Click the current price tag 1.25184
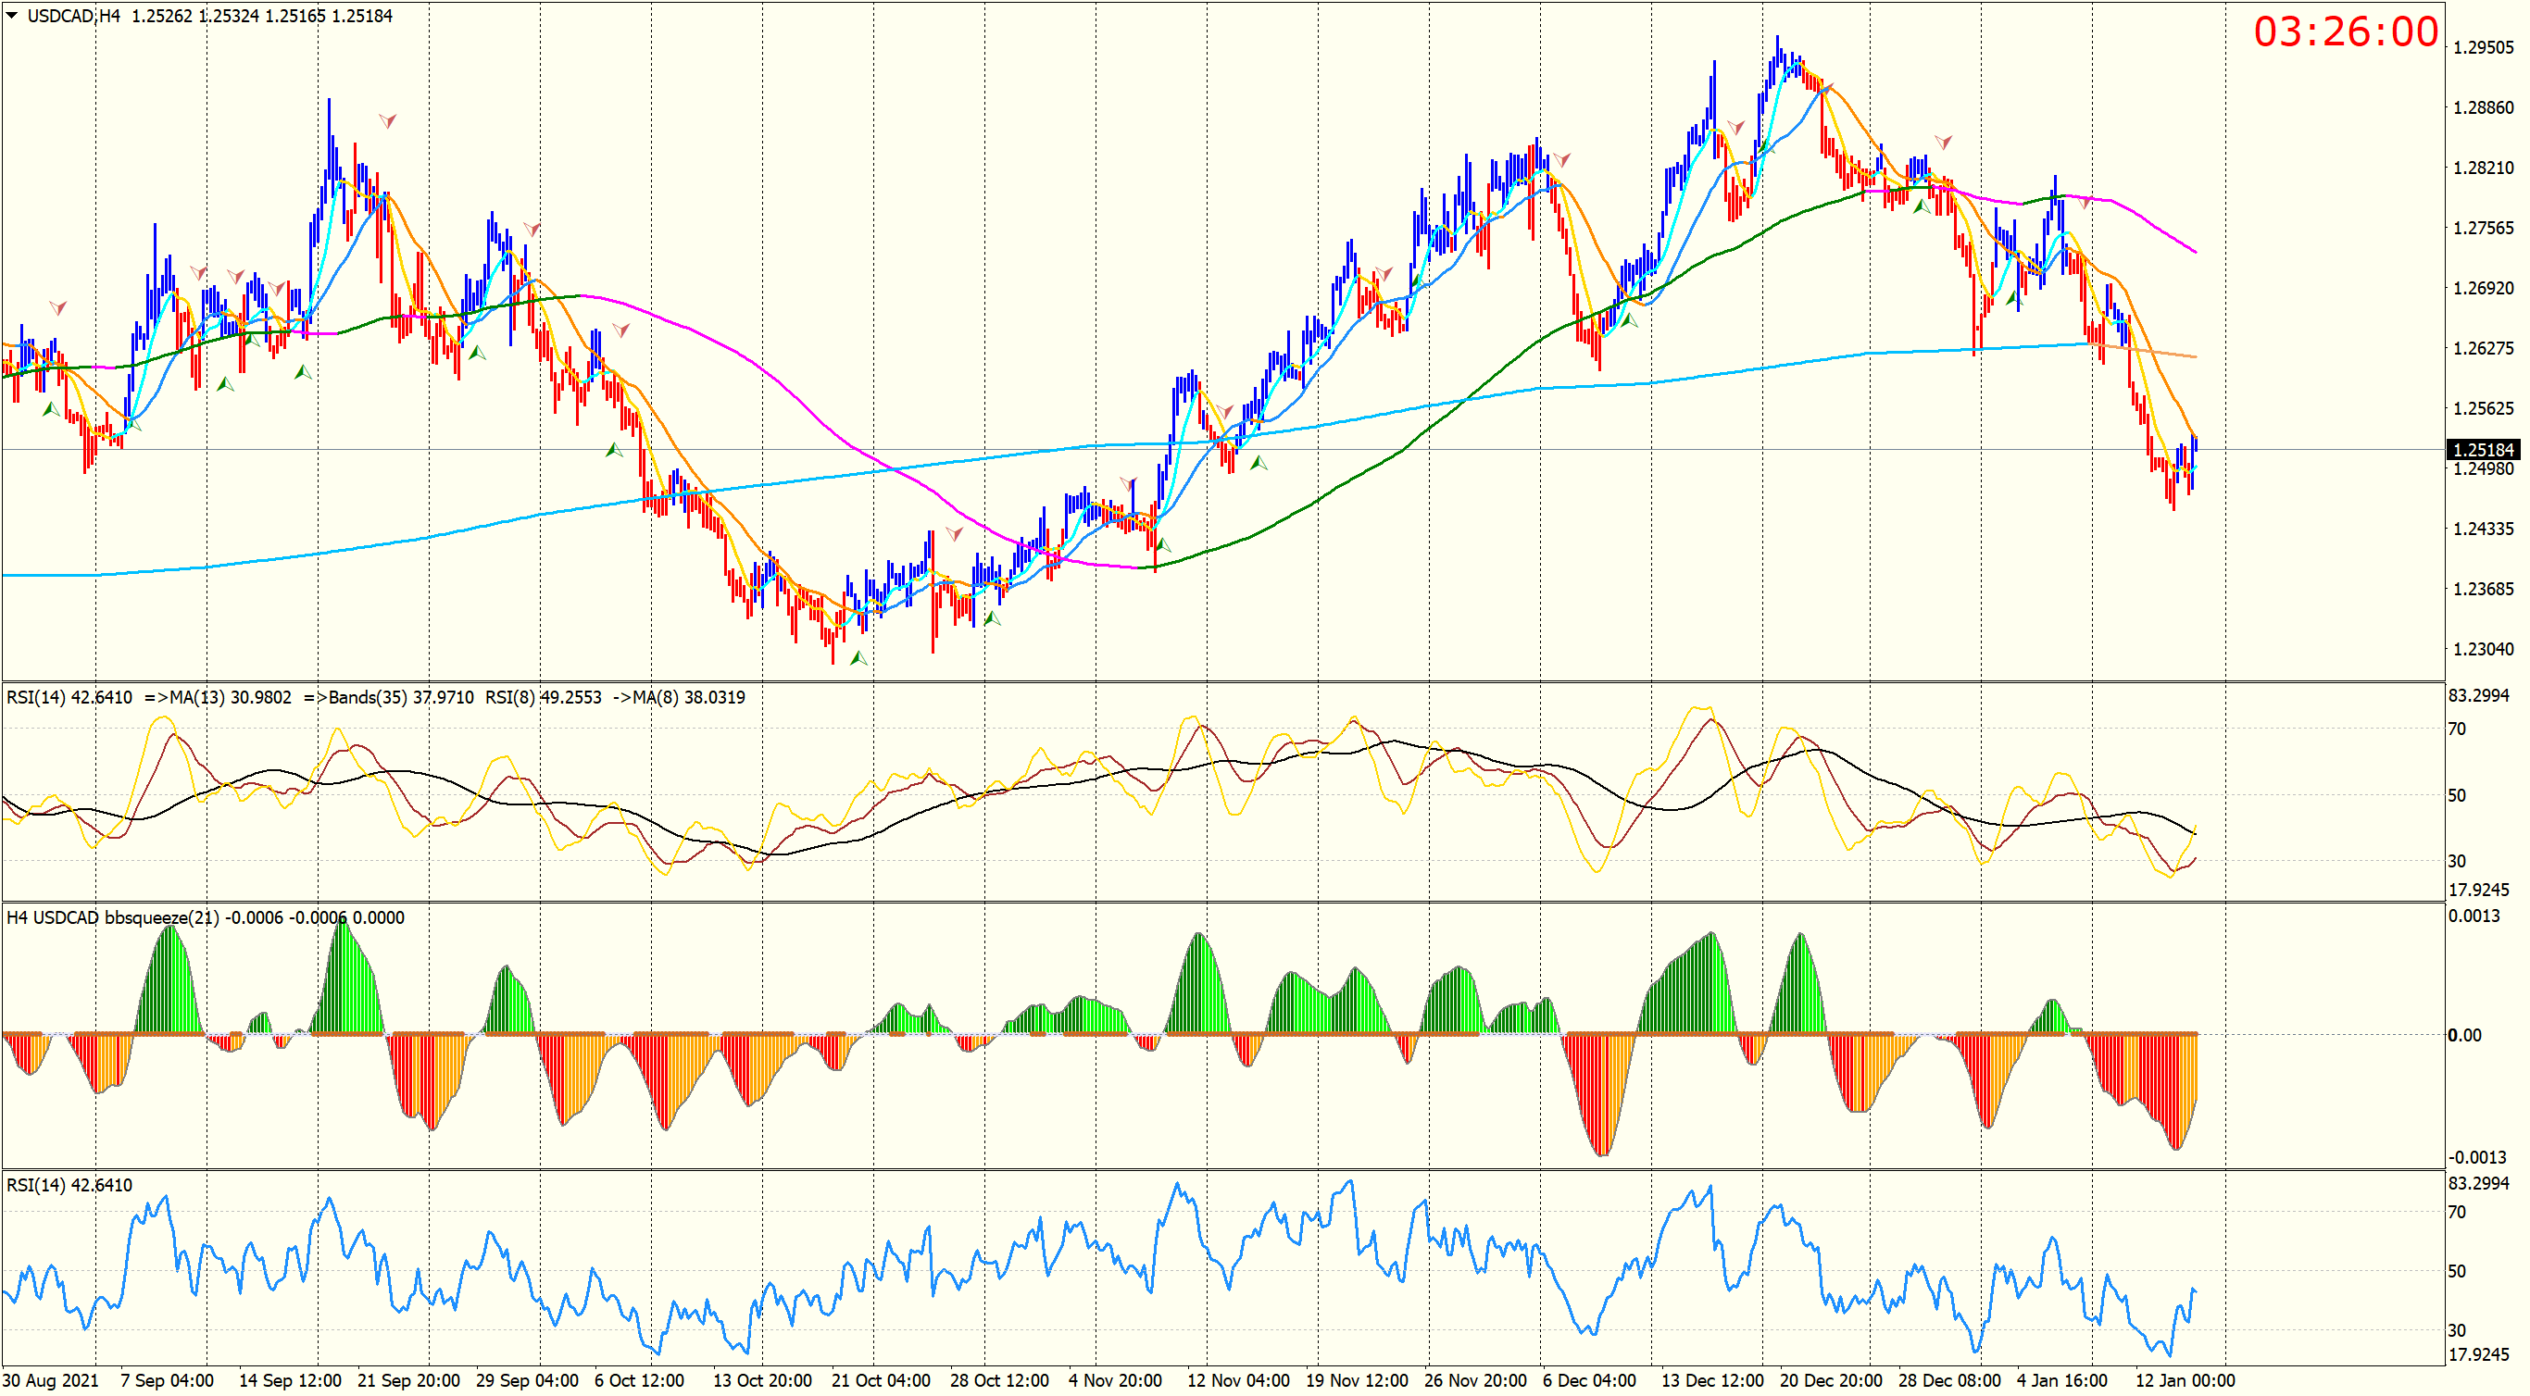This screenshot has width=2530, height=1396. click(x=2483, y=450)
